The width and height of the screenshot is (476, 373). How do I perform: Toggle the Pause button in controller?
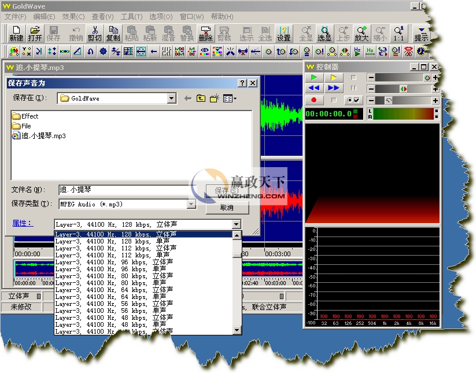tap(353, 88)
